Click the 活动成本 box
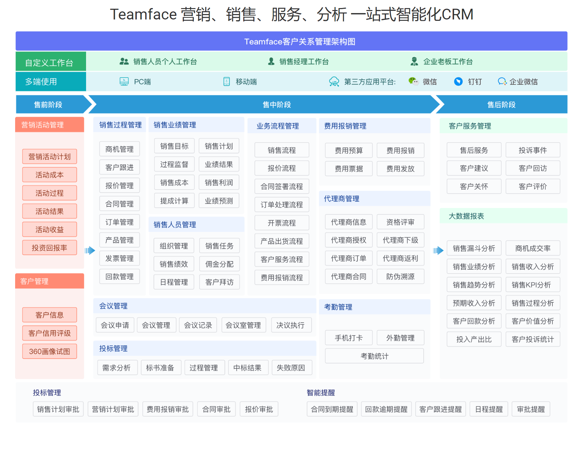587x453 pixels. [x=50, y=175]
